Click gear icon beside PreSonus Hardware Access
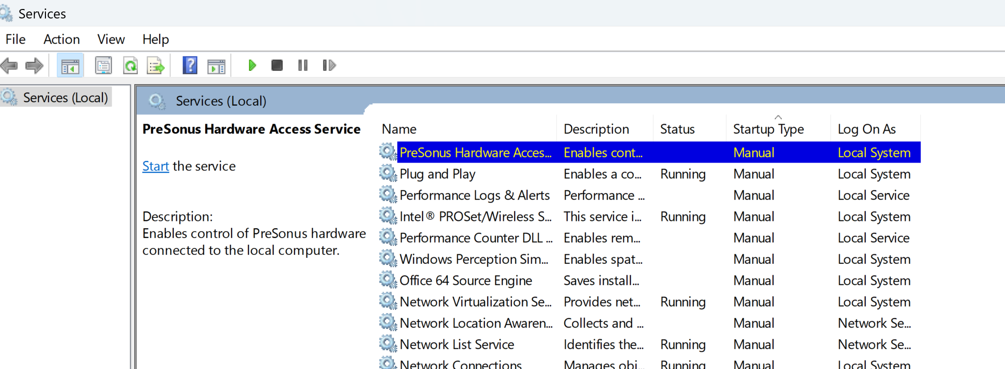Screen dimensions: 1005x369 (x=387, y=152)
